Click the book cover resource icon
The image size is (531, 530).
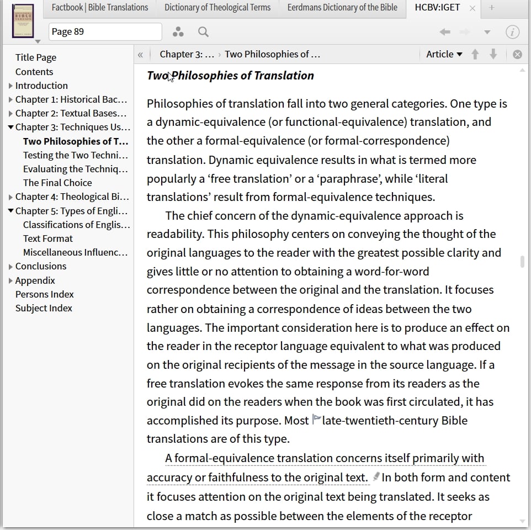click(23, 20)
